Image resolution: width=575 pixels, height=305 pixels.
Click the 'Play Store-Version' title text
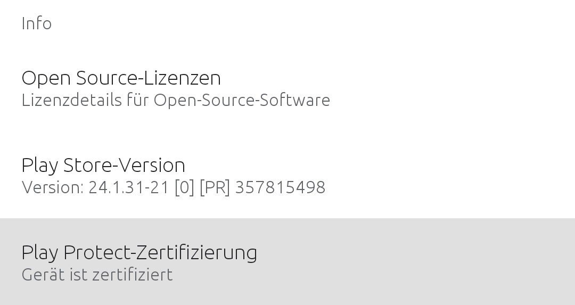click(x=103, y=166)
